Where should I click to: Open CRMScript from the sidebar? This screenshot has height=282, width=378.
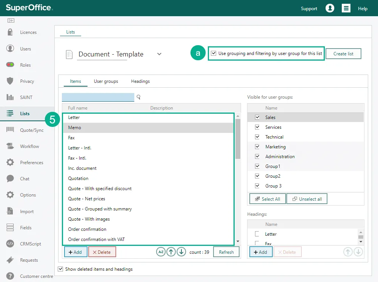pyautogui.click(x=30, y=244)
